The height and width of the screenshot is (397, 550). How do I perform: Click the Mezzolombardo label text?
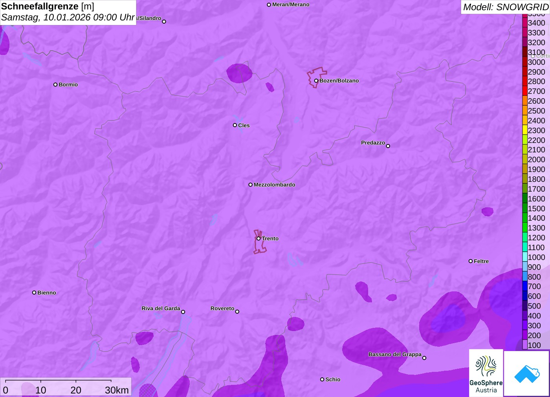pos(275,185)
